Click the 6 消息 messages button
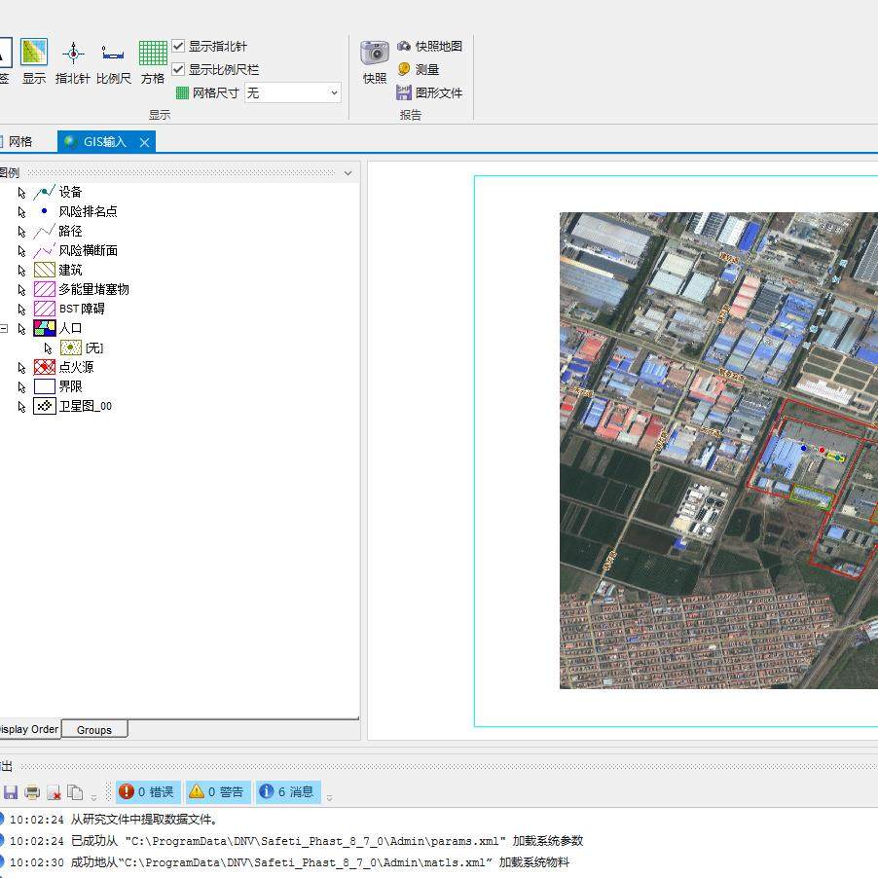The height and width of the screenshot is (878, 878). pos(288,791)
